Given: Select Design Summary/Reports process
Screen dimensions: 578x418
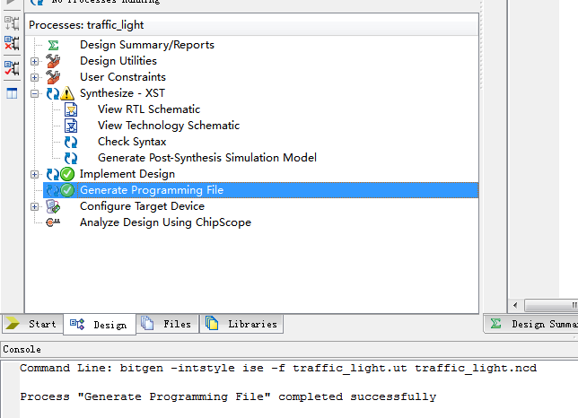Looking at the screenshot, I should pos(147,45).
